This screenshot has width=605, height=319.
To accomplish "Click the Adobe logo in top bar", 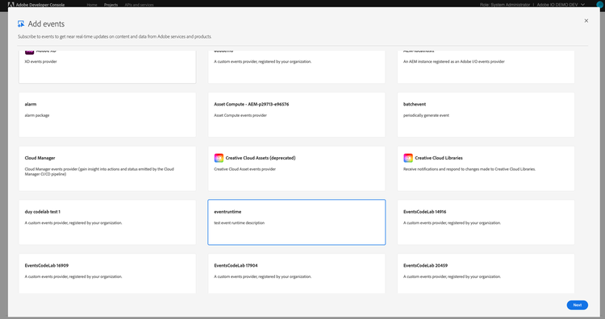I will click(10, 5).
